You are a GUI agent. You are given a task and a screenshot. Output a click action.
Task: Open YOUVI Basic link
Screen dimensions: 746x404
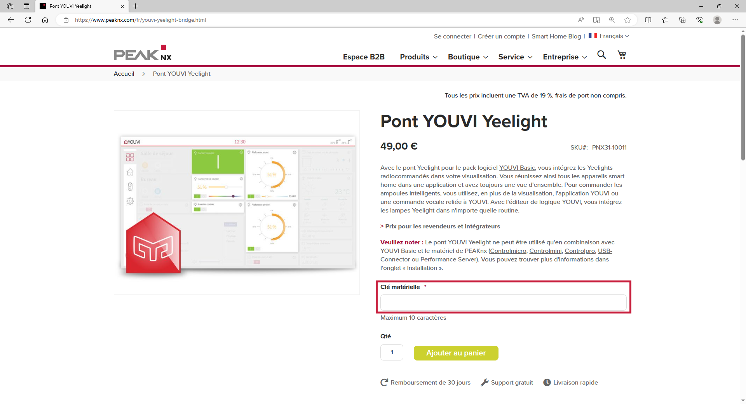517,167
